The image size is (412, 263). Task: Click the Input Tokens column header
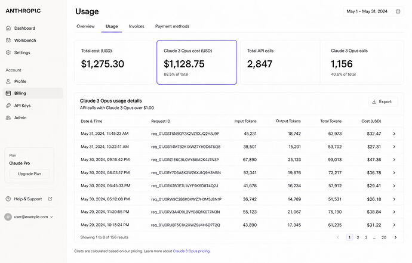click(x=245, y=121)
